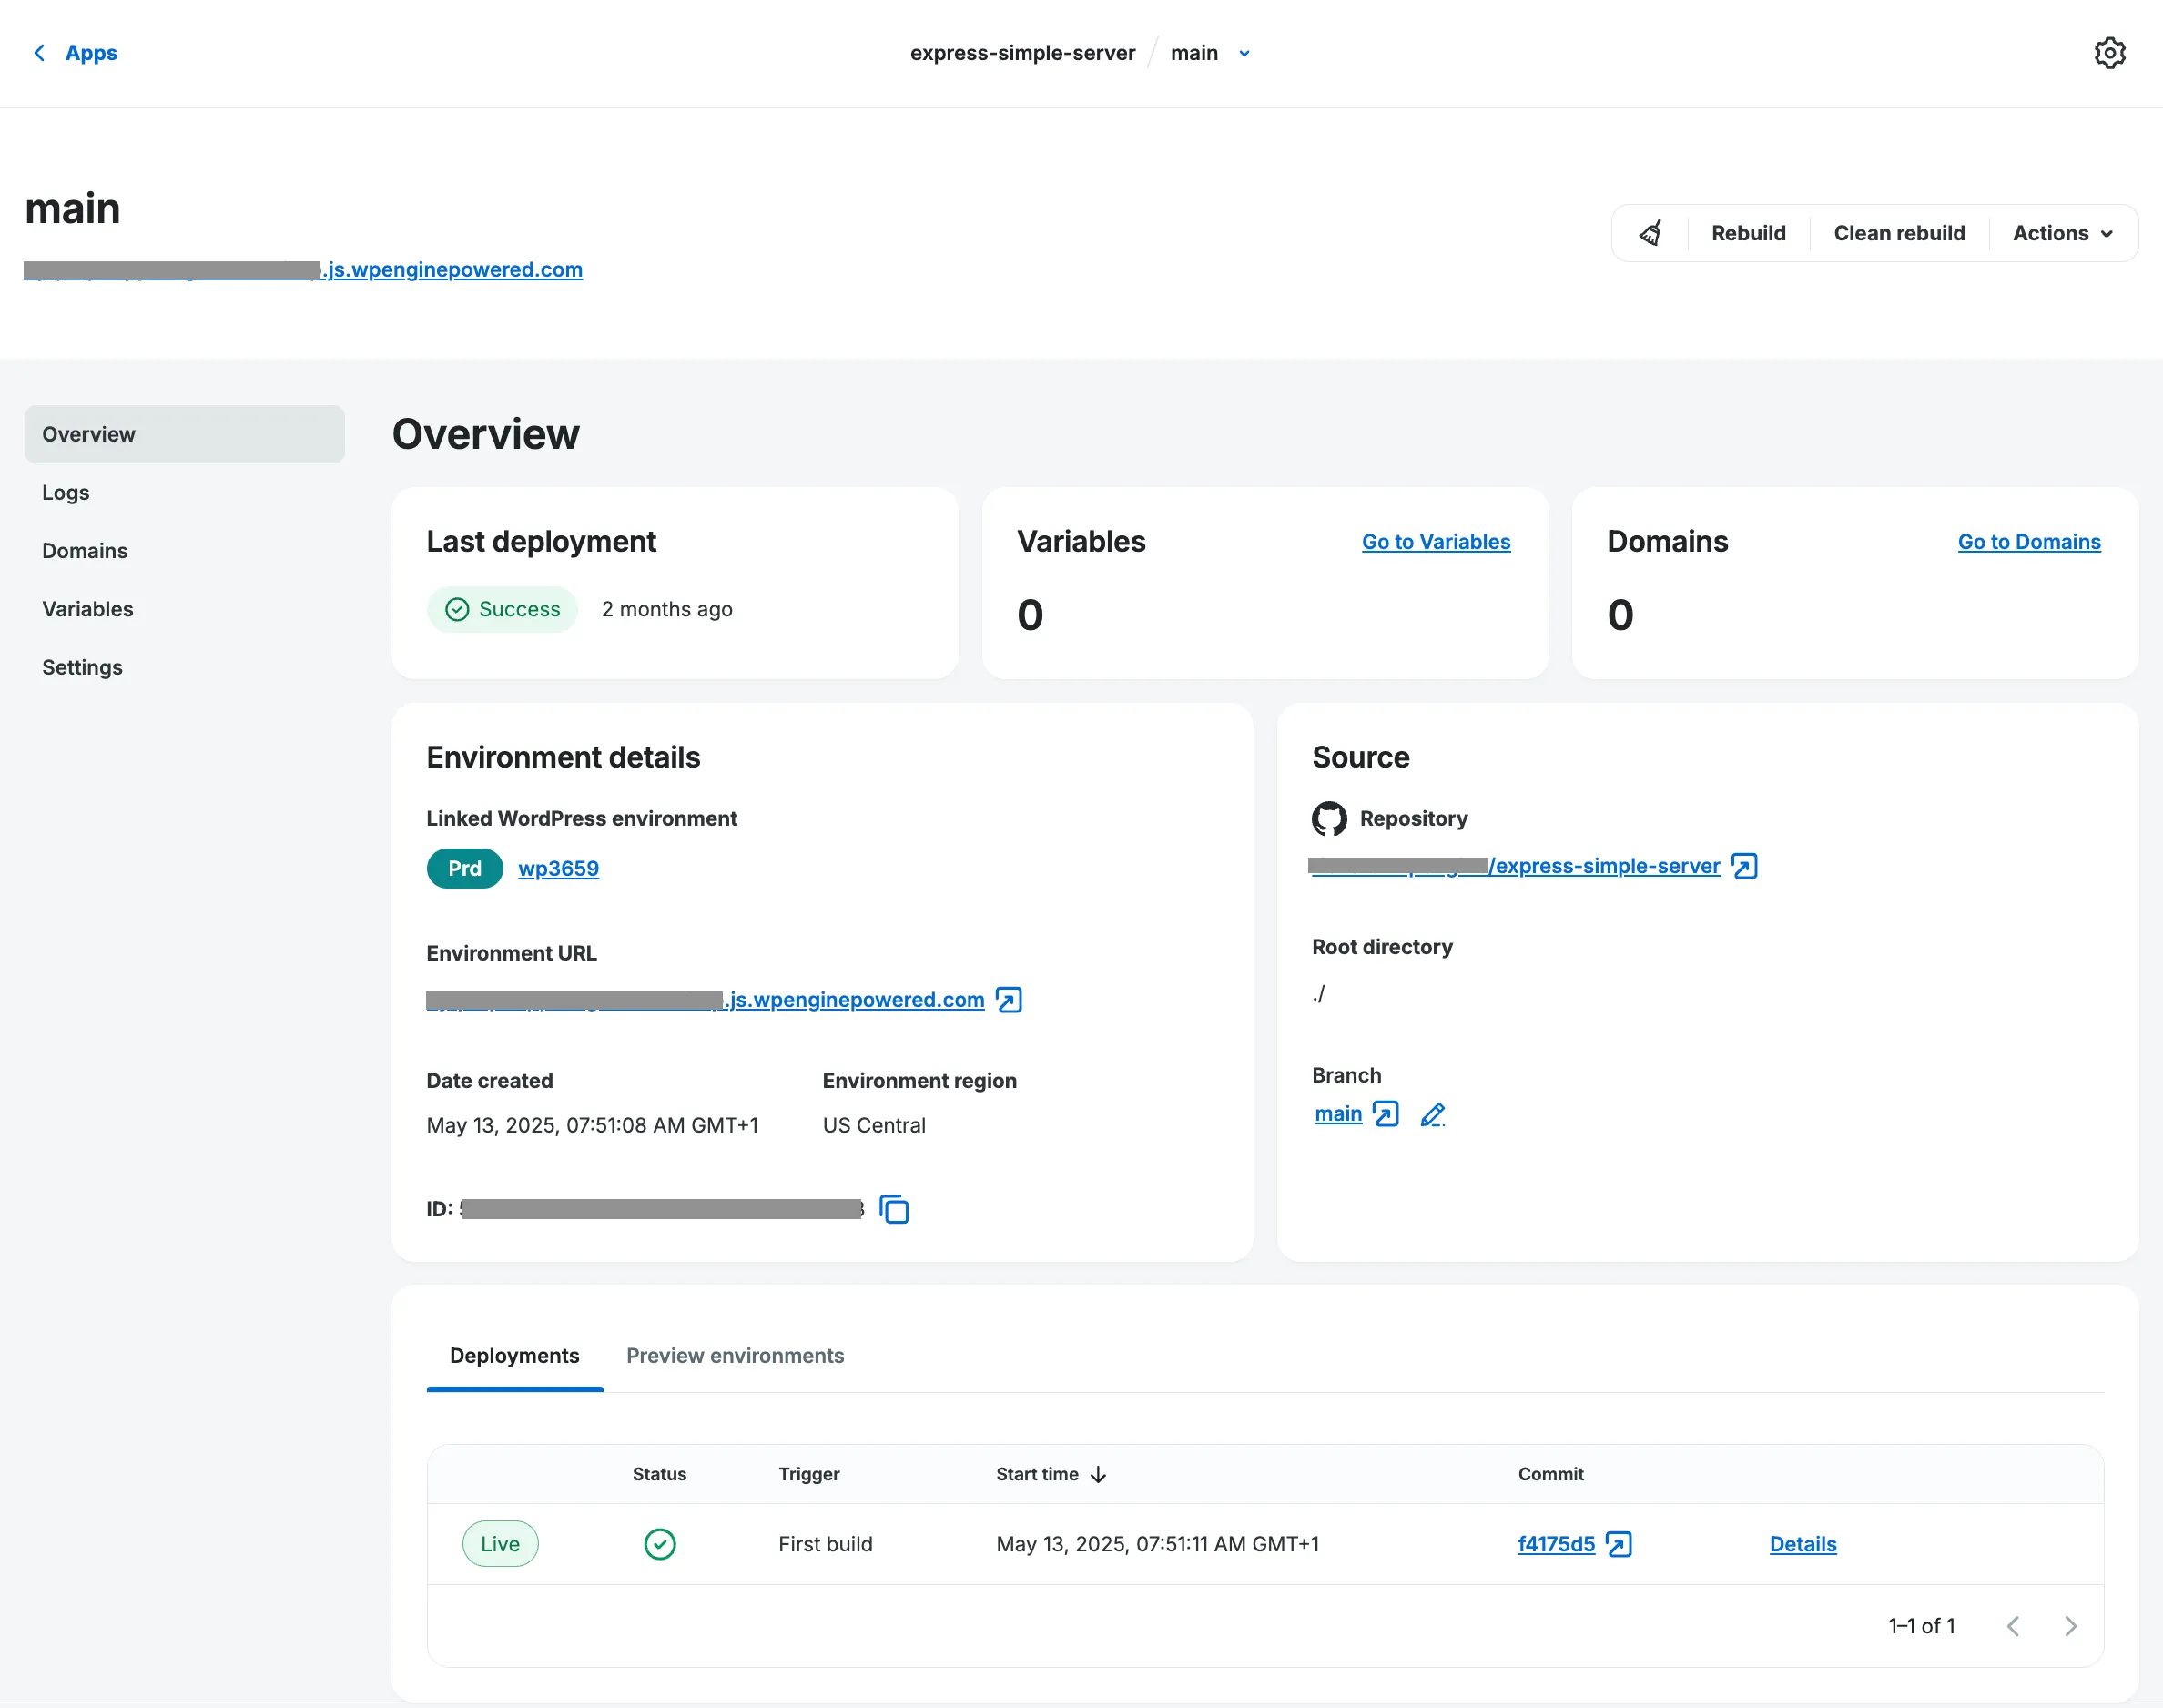Select Overview in sidebar
2163x1708 pixels.
184,434
